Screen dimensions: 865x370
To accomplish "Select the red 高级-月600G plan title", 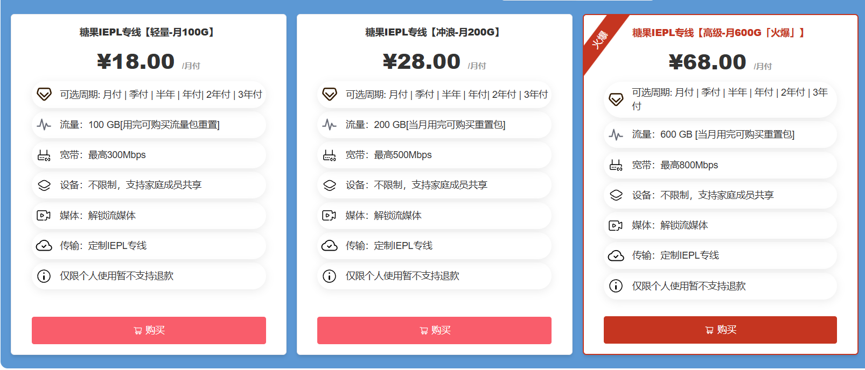I will [720, 33].
